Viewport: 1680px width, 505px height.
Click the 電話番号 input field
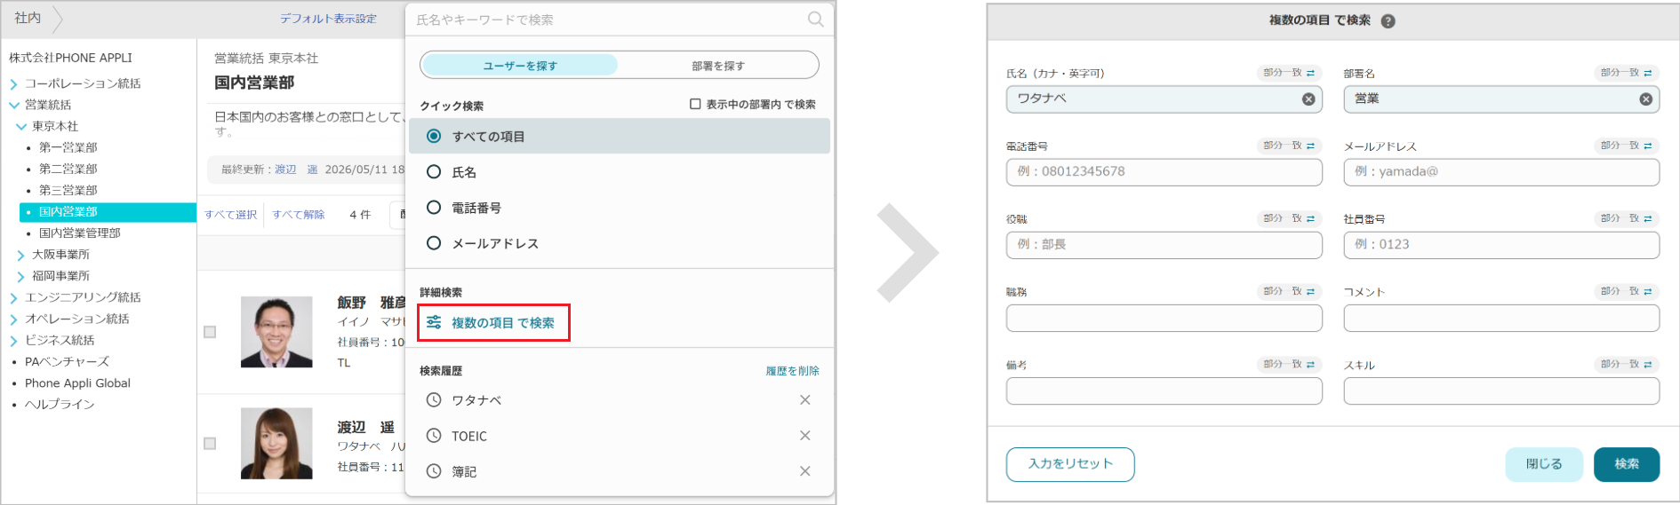click(x=1164, y=172)
